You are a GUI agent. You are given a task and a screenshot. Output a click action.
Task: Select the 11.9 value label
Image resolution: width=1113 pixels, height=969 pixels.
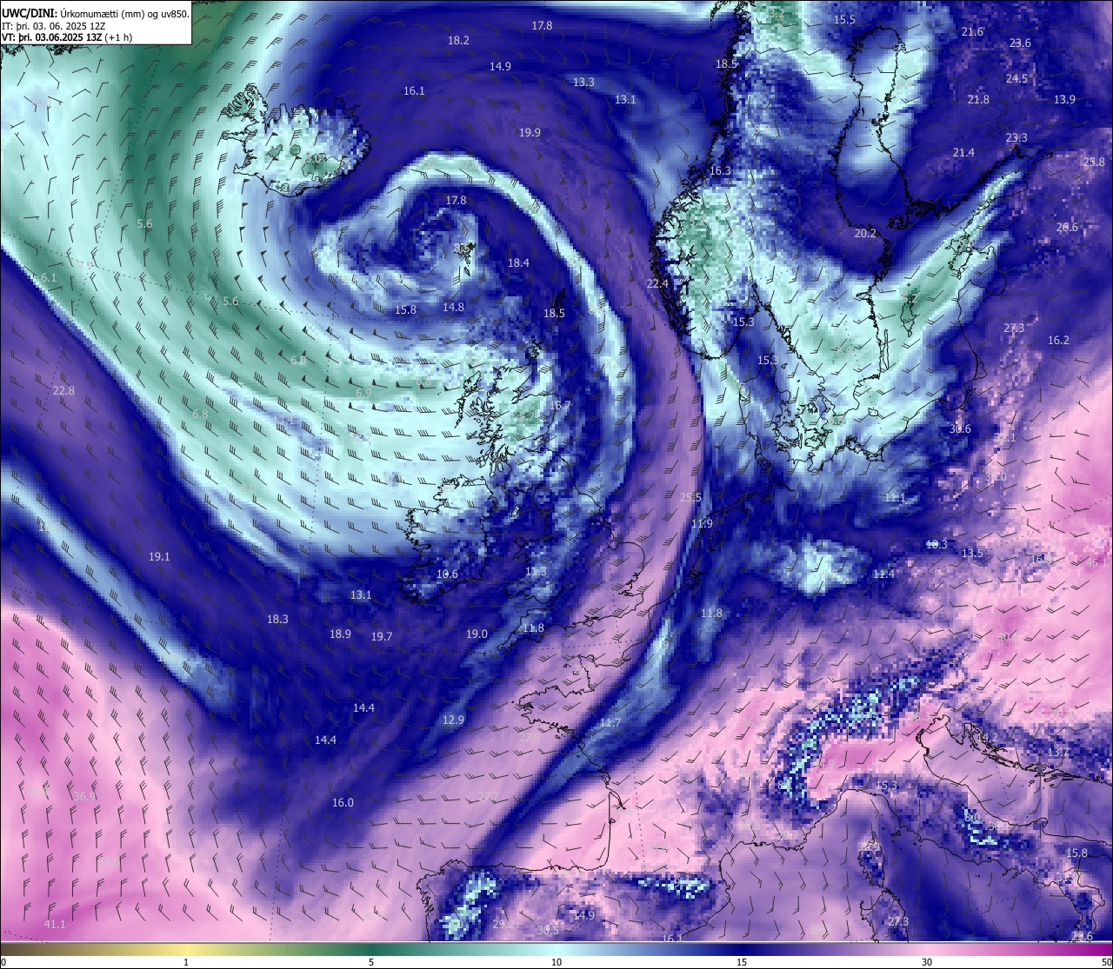coord(702,524)
